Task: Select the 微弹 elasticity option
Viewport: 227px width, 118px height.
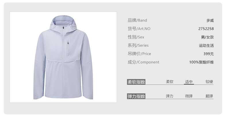Action: point(189,96)
